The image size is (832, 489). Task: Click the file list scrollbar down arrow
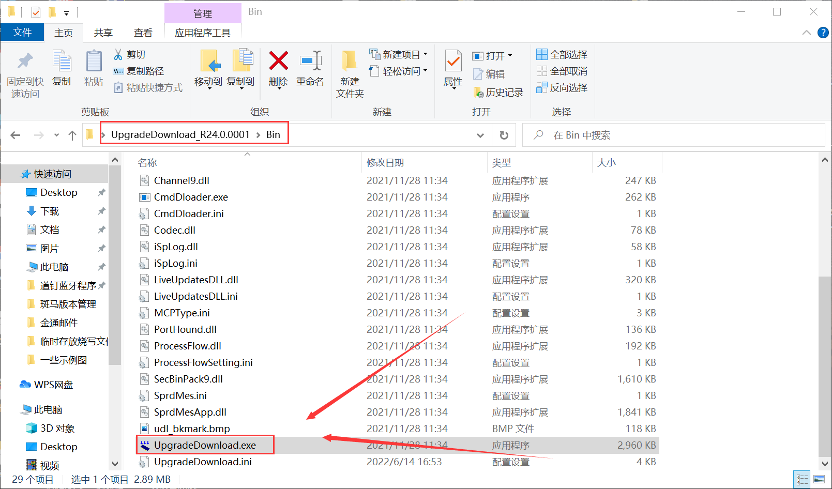point(825,464)
